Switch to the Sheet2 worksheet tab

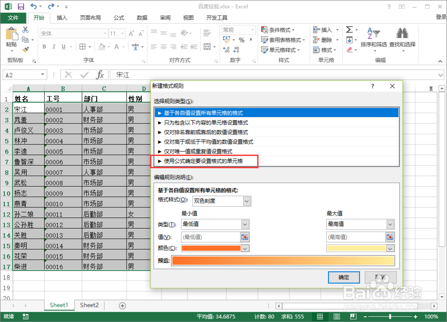click(x=89, y=305)
